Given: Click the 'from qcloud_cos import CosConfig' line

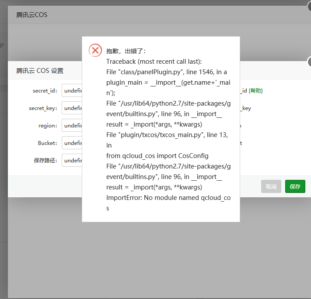Looking at the screenshot, I should point(157,156).
